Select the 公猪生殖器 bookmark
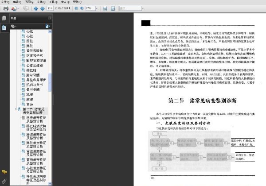 click(x=35, y=66)
